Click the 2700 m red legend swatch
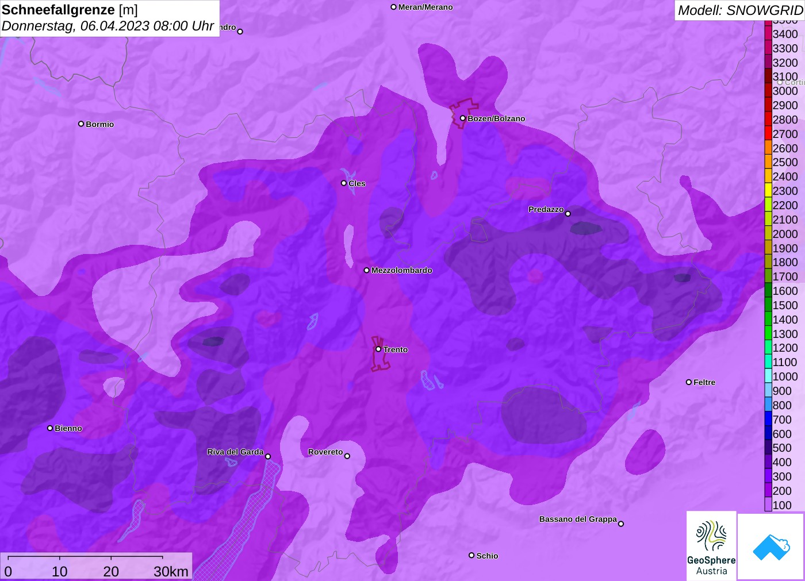The image size is (805, 581). coord(768,134)
